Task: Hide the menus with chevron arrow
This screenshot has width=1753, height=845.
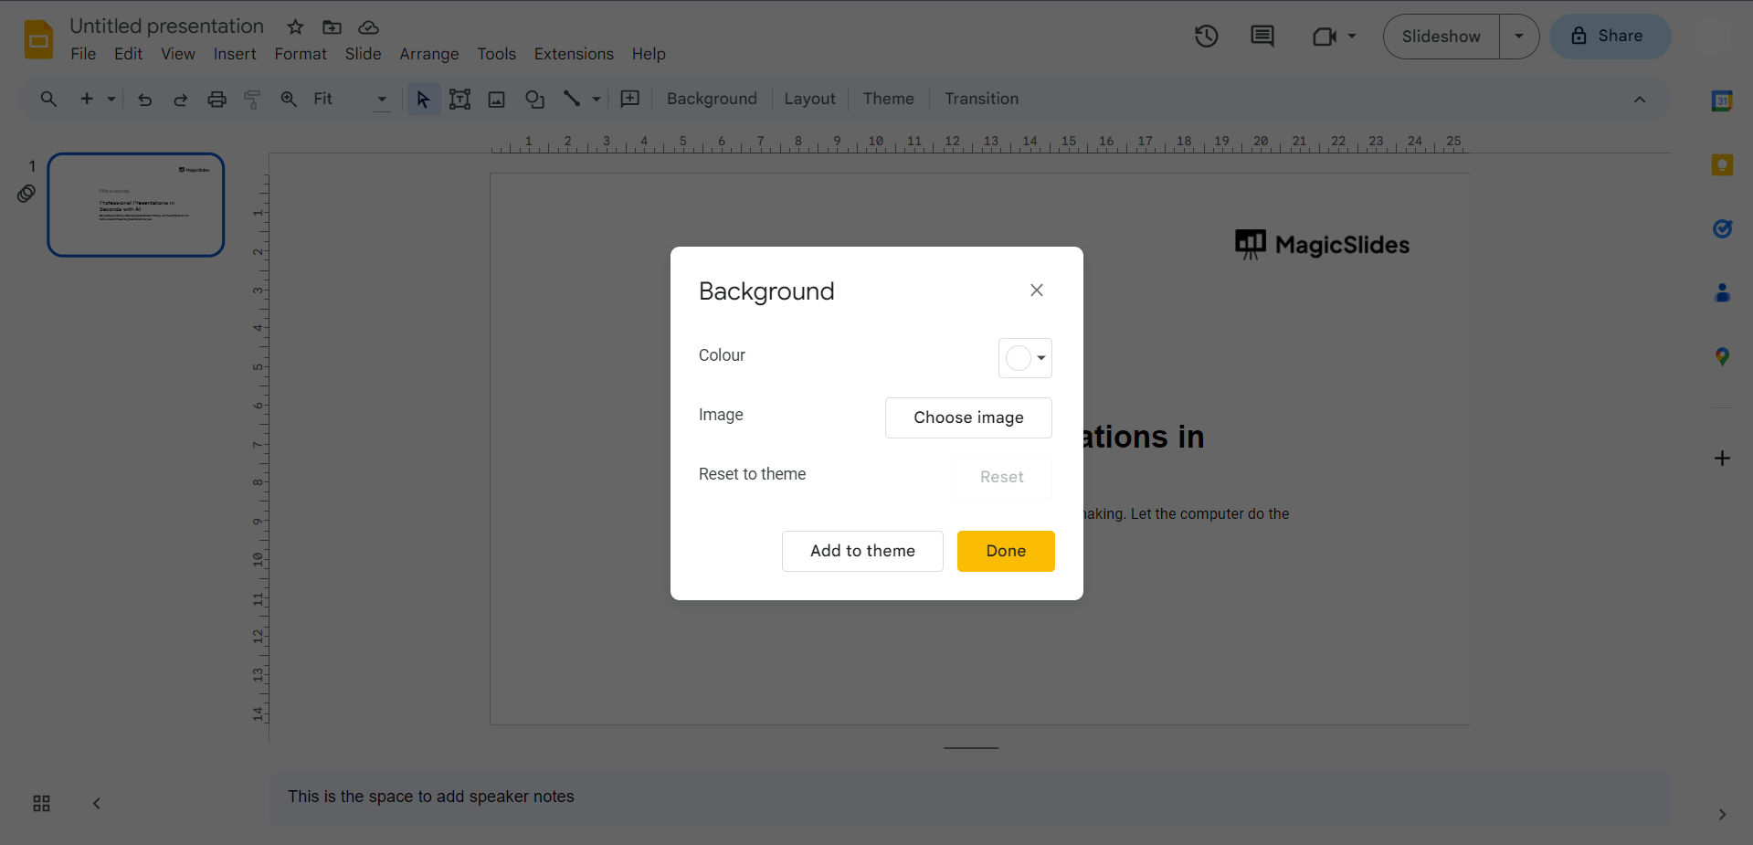Action: click(x=1639, y=100)
